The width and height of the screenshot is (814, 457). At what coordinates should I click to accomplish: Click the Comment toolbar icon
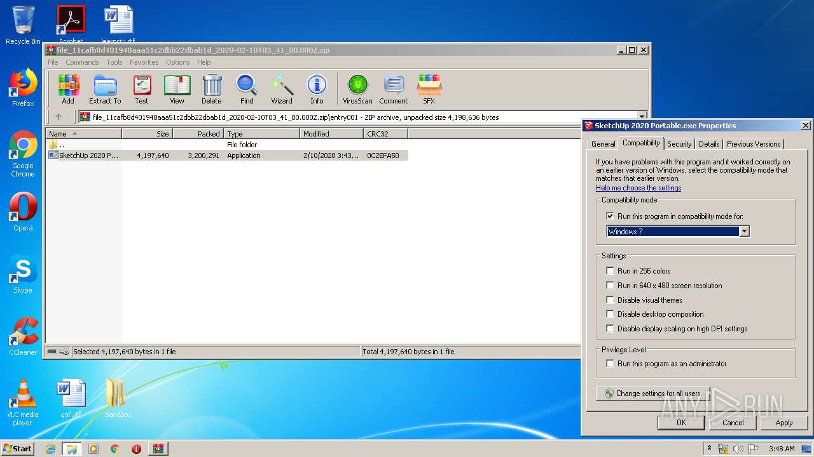[394, 89]
